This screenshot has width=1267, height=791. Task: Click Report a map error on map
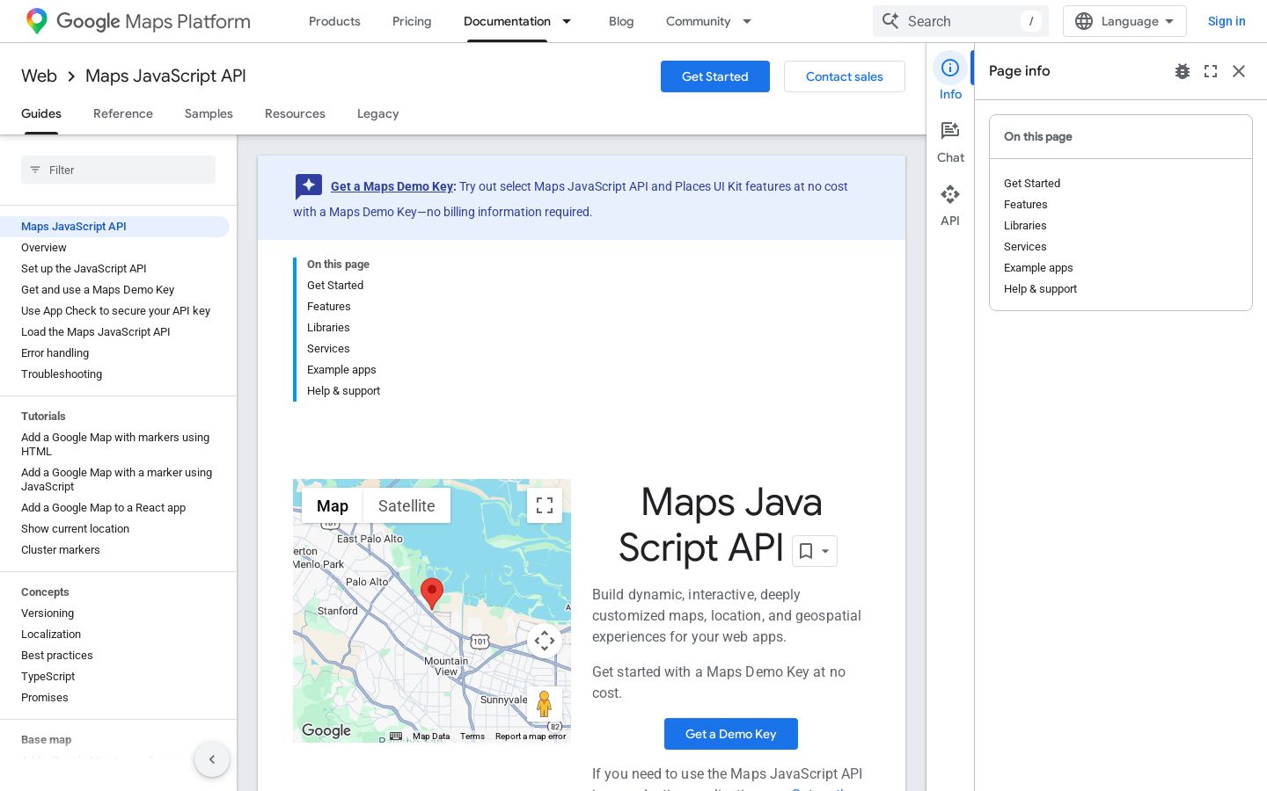(531, 737)
